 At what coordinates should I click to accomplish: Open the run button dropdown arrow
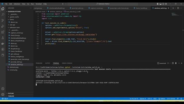point(175,8)
